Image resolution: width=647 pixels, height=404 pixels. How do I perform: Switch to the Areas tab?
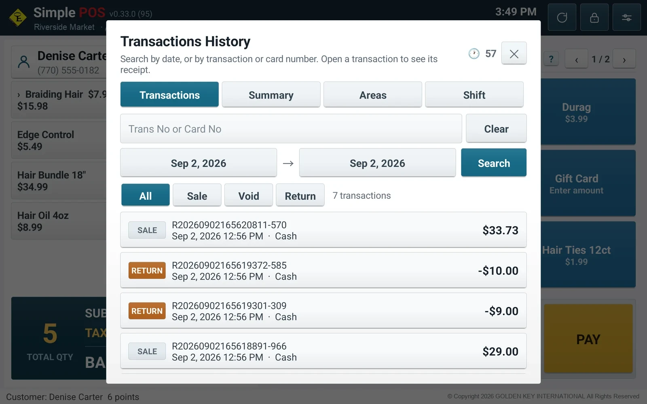pyautogui.click(x=373, y=95)
